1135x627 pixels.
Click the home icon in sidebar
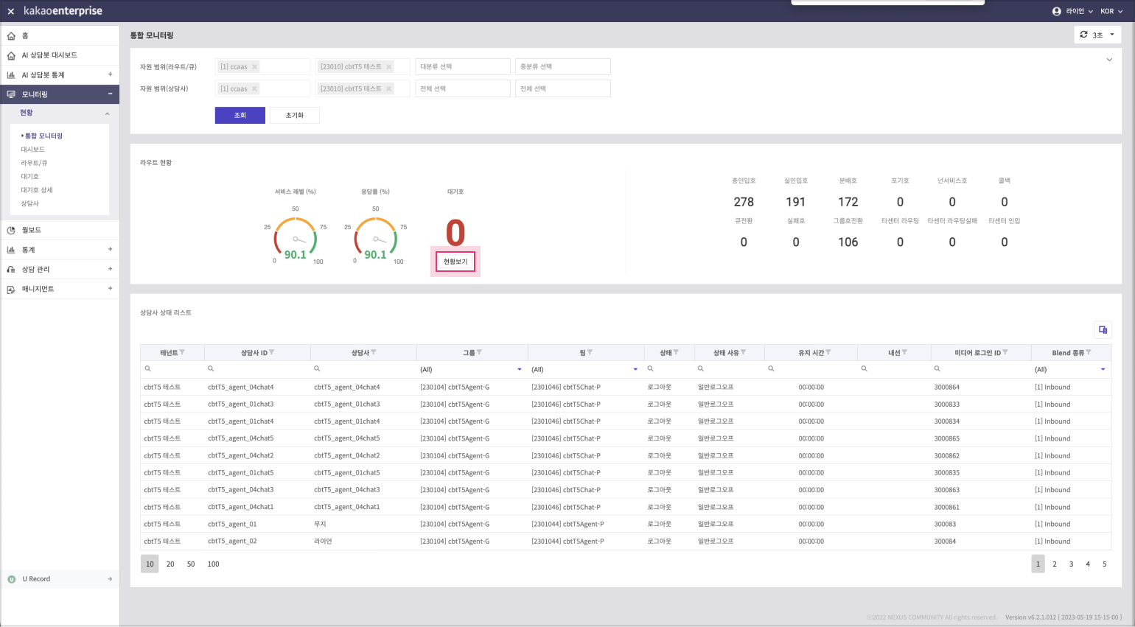tap(11, 36)
